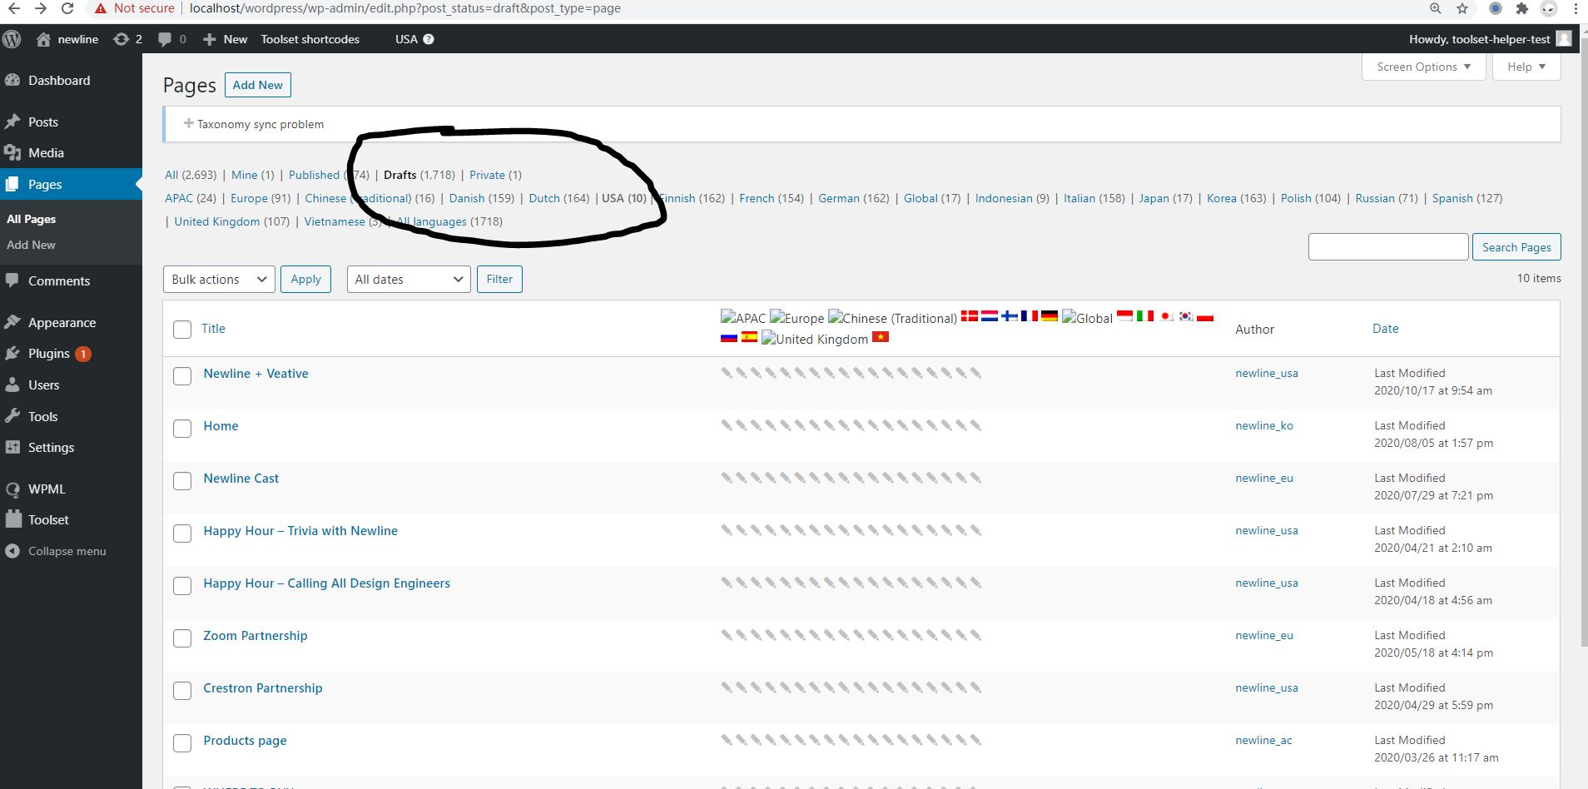Open browser extensions puzzle icon
This screenshot has width=1588, height=789.
[x=1522, y=8]
